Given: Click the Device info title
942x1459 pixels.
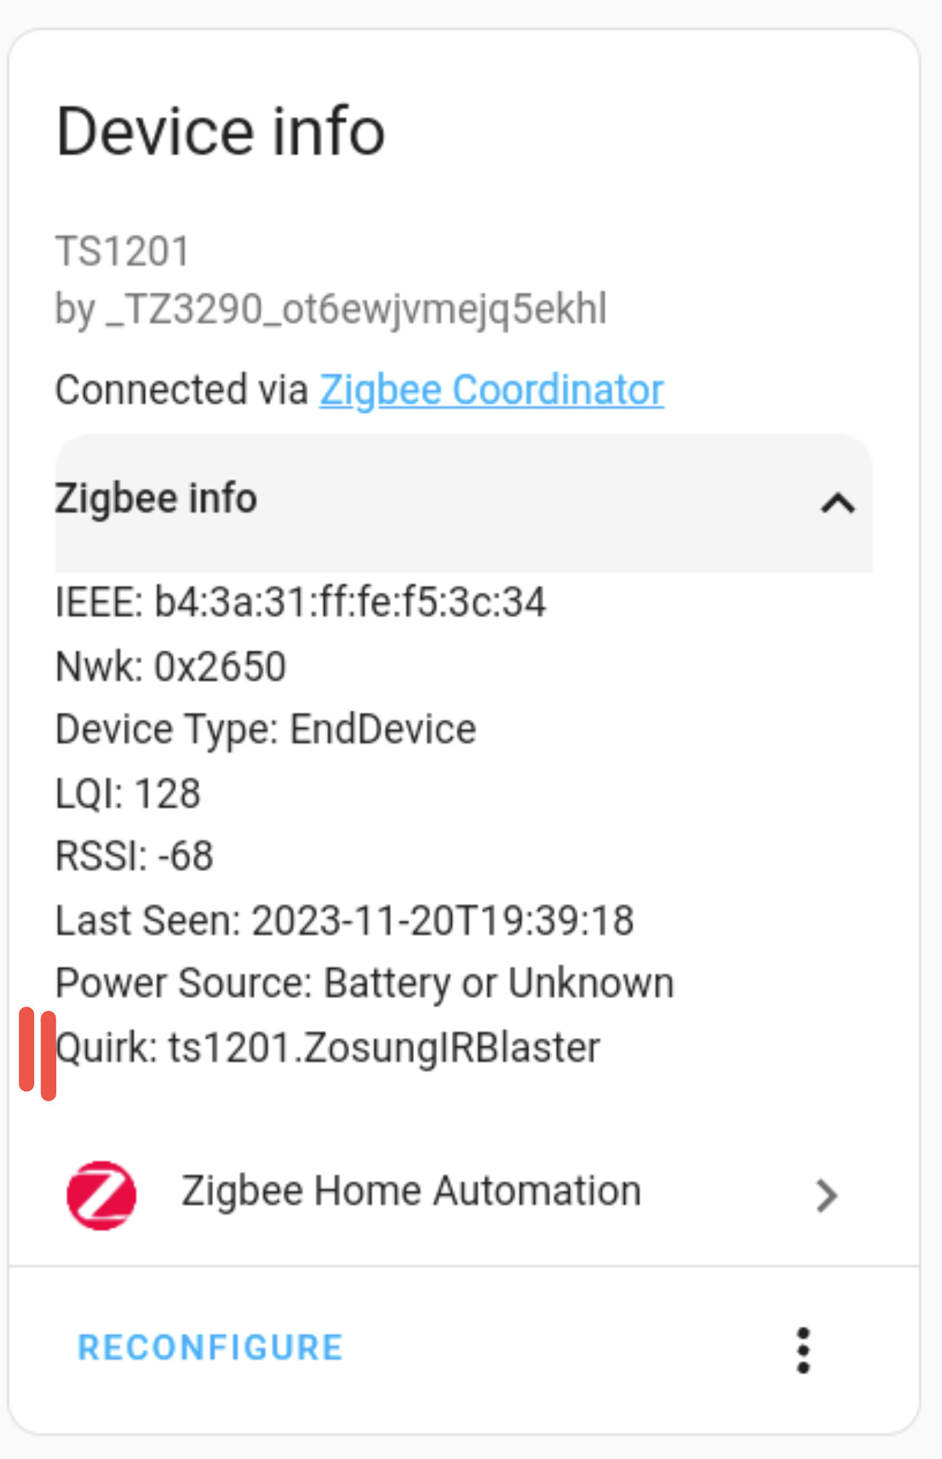Looking at the screenshot, I should pos(220,131).
